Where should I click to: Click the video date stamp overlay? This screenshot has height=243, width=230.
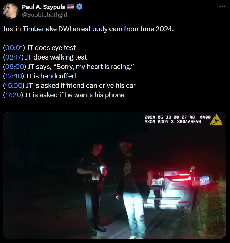click(x=177, y=117)
